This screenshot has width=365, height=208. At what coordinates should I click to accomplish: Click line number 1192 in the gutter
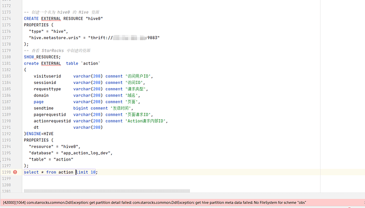[6, 134]
